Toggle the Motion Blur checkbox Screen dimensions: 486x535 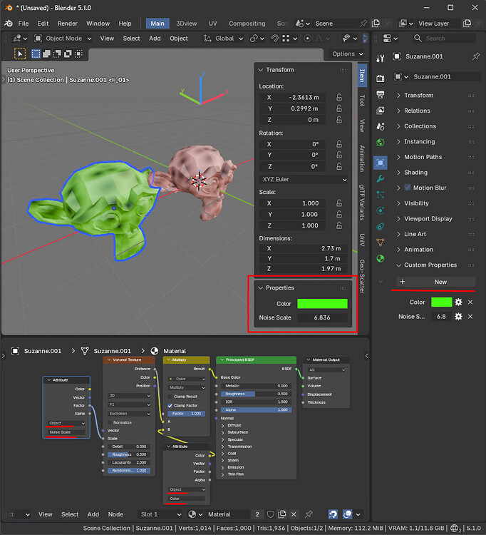[x=408, y=188]
